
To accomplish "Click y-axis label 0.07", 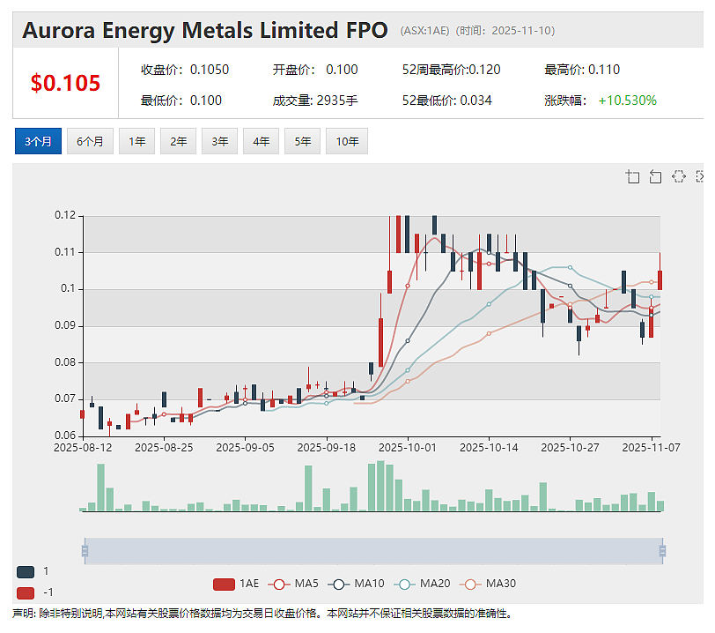I will tap(65, 398).
